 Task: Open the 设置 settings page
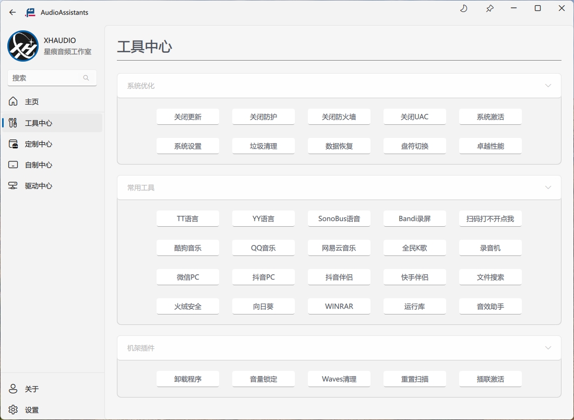(x=31, y=410)
